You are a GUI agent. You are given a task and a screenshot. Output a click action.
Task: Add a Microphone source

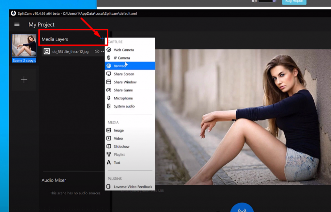(130, 98)
